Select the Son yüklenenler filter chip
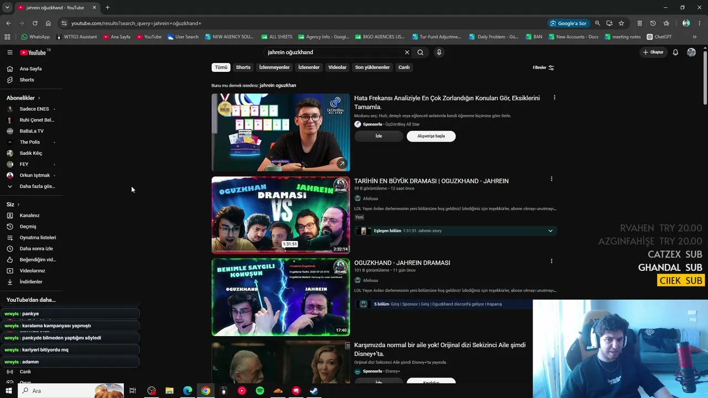This screenshot has height=398, width=708. [372, 67]
